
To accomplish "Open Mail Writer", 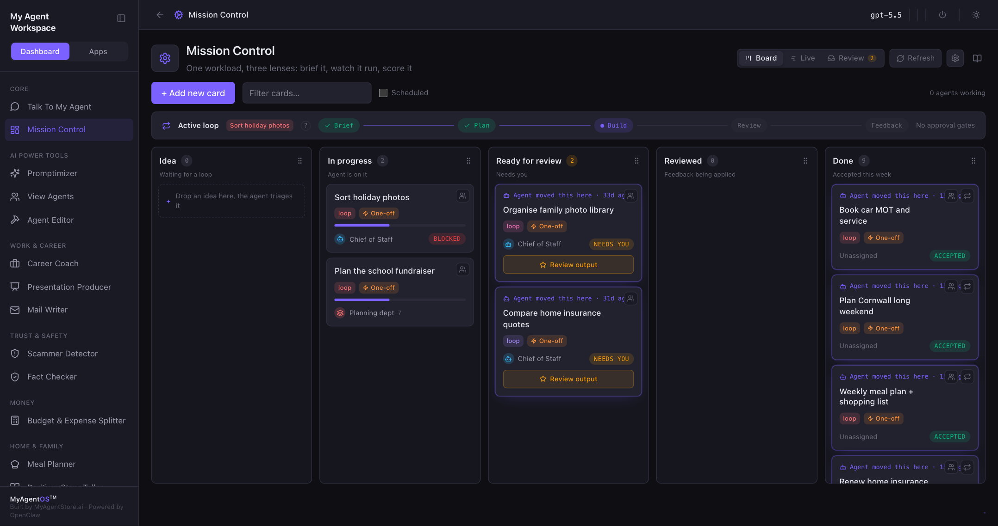I will [69, 310].
